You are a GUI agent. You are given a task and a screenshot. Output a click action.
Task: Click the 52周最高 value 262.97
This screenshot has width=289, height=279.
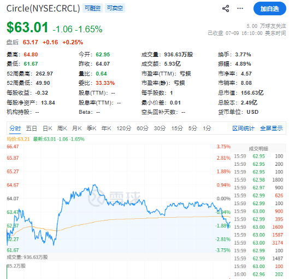tap(44, 74)
